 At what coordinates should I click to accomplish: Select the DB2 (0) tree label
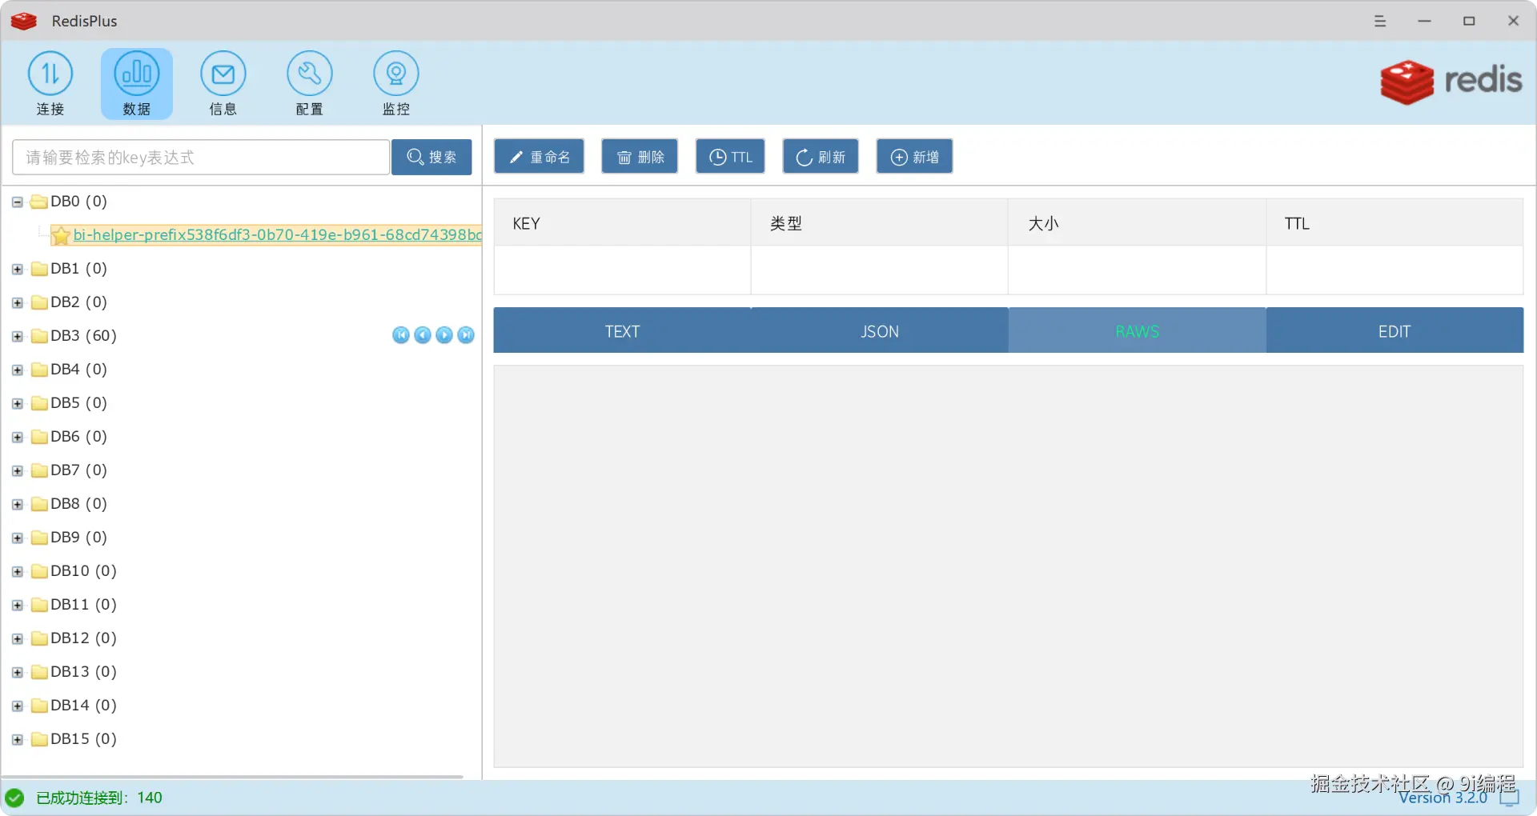coord(78,302)
